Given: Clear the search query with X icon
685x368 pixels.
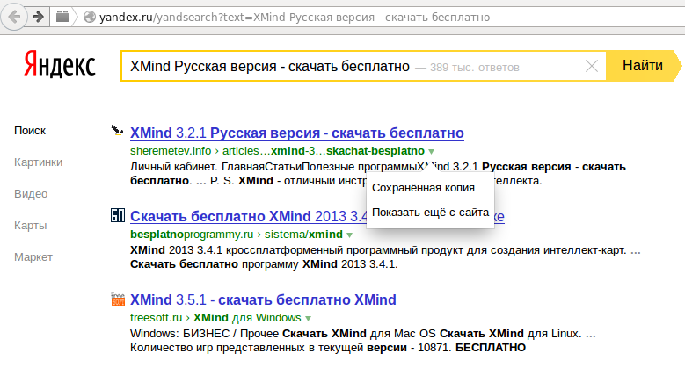Looking at the screenshot, I should point(592,66).
